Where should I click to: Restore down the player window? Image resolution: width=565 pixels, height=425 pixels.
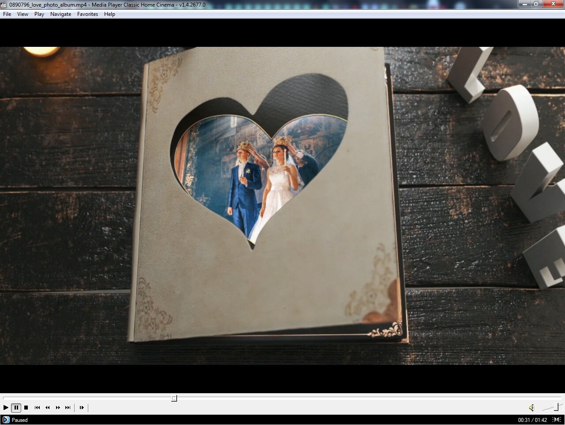536,4
